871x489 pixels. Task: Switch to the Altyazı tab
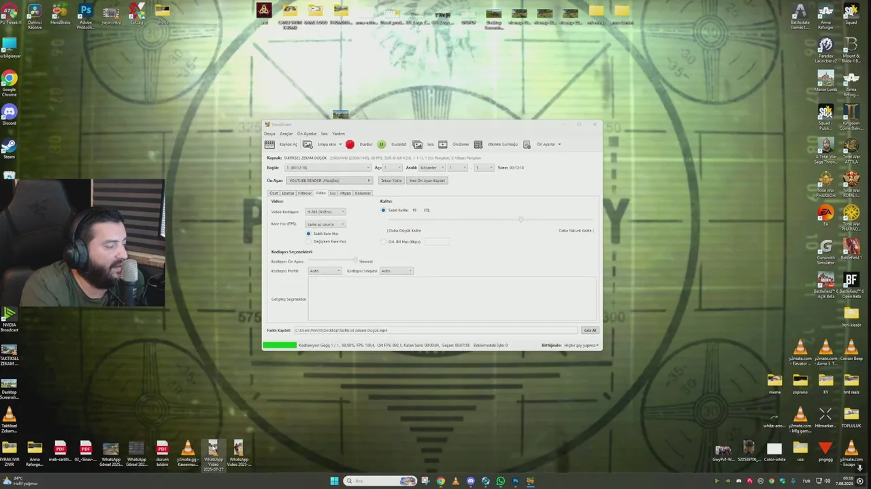[x=345, y=193]
